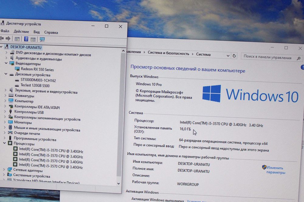Select the DESKTOP-URAN4TU root node
Viewport: 304px width, 202px height.
pyautogui.click(x=26, y=47)
